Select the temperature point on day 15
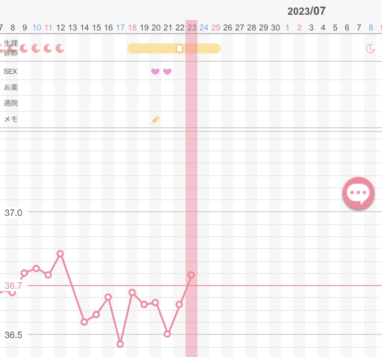Screen dimensions: 382x357 point(96,315)
